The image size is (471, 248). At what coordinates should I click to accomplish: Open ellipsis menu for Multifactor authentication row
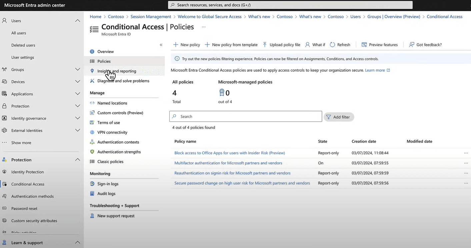pos(466,163)
